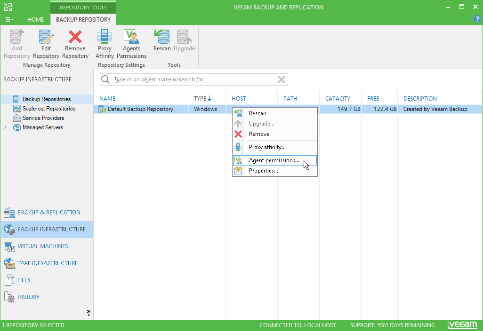Sort by the Free column header
Screen dimensions: 483x331
pos(373,98)
